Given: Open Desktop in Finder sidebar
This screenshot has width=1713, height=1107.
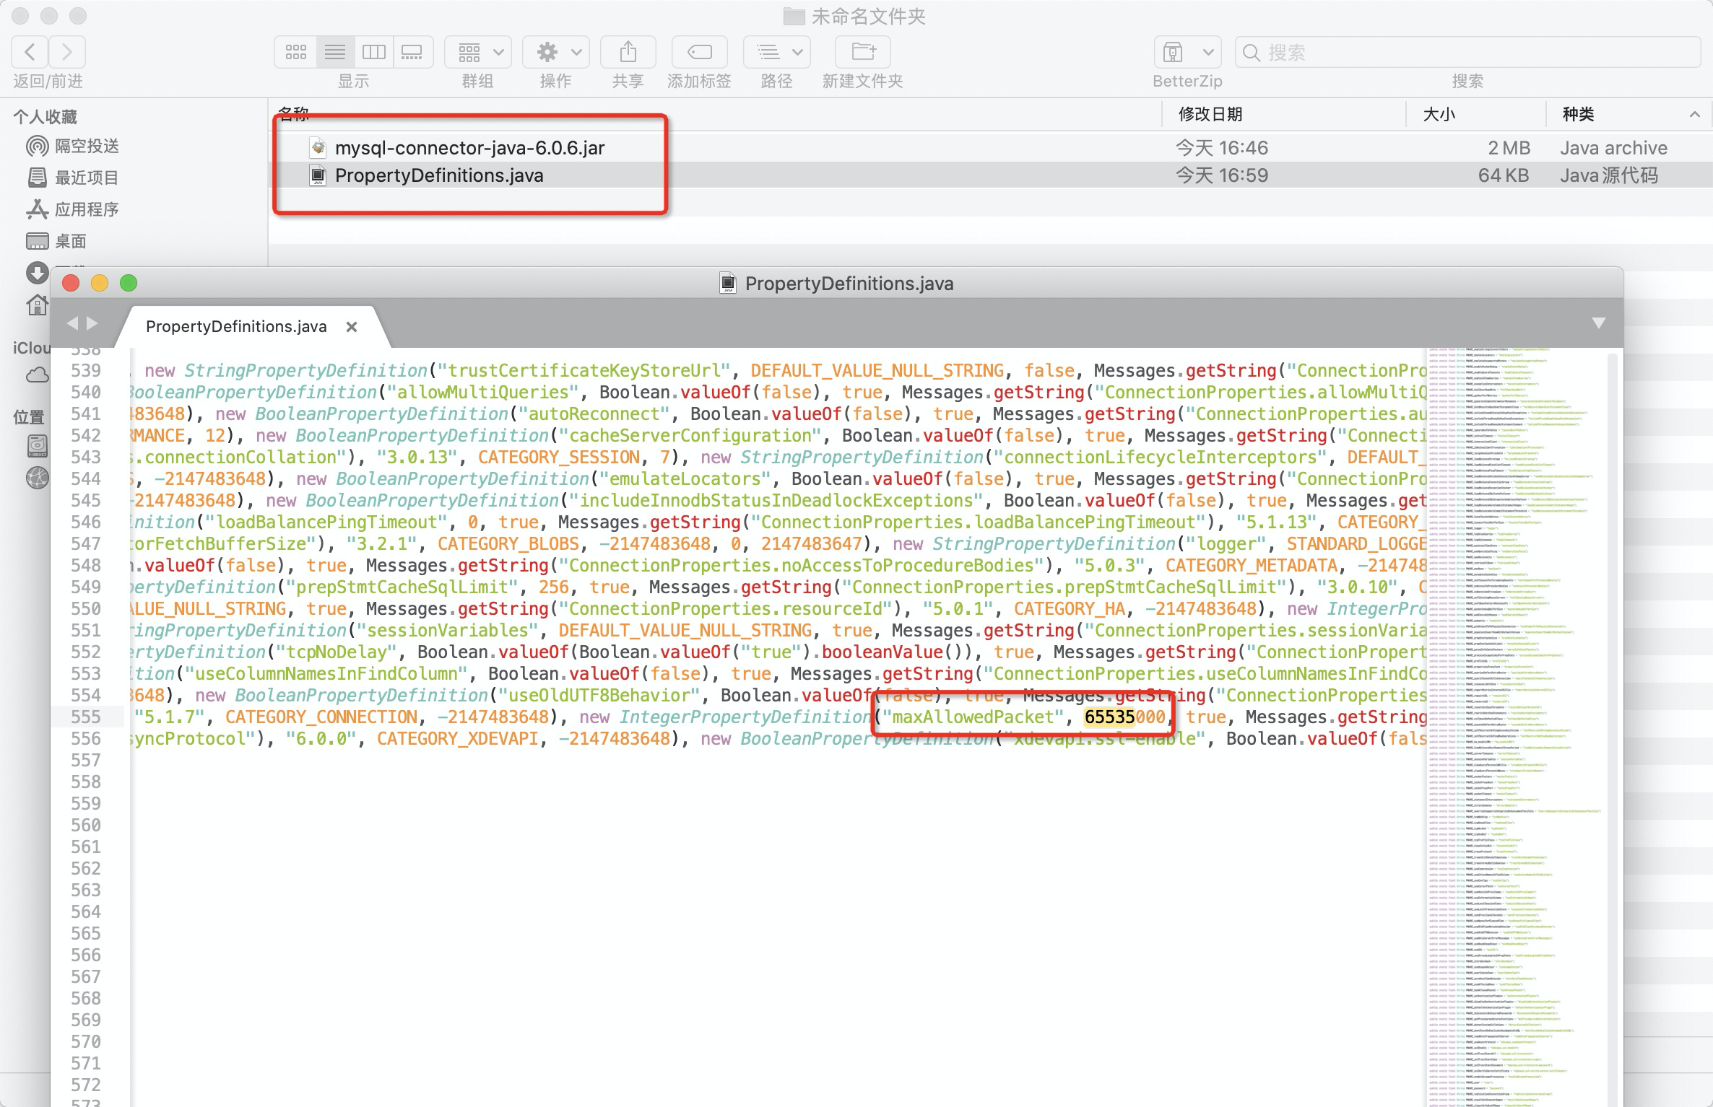Looking at the screenshot, I should point(56,241).
